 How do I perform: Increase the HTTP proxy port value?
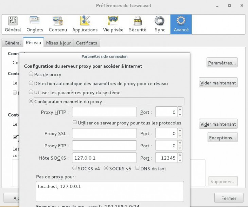pyautogui.click(x=180, y=109)
